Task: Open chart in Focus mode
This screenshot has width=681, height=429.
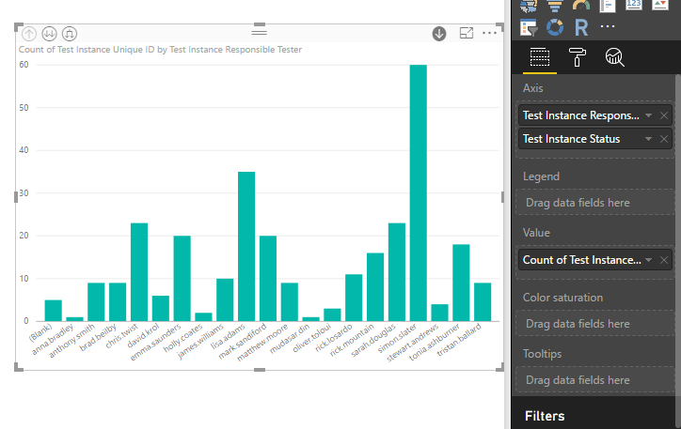Action: [x=467, y=33]
